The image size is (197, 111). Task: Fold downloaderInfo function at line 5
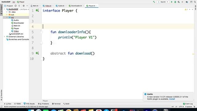[x=42, y=32]
